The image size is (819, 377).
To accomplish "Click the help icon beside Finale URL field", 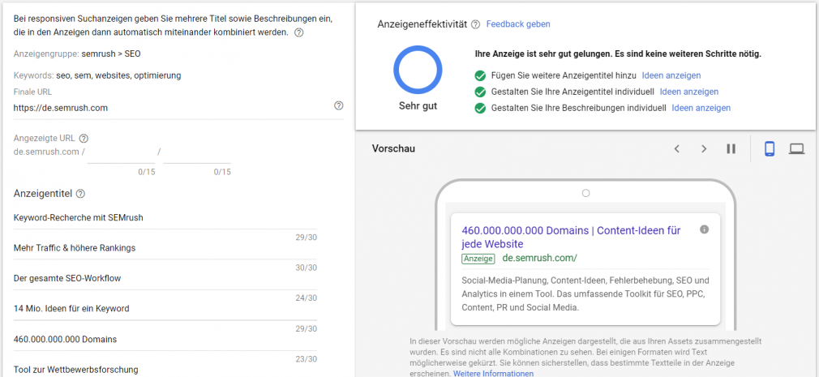I will [338, 106].
